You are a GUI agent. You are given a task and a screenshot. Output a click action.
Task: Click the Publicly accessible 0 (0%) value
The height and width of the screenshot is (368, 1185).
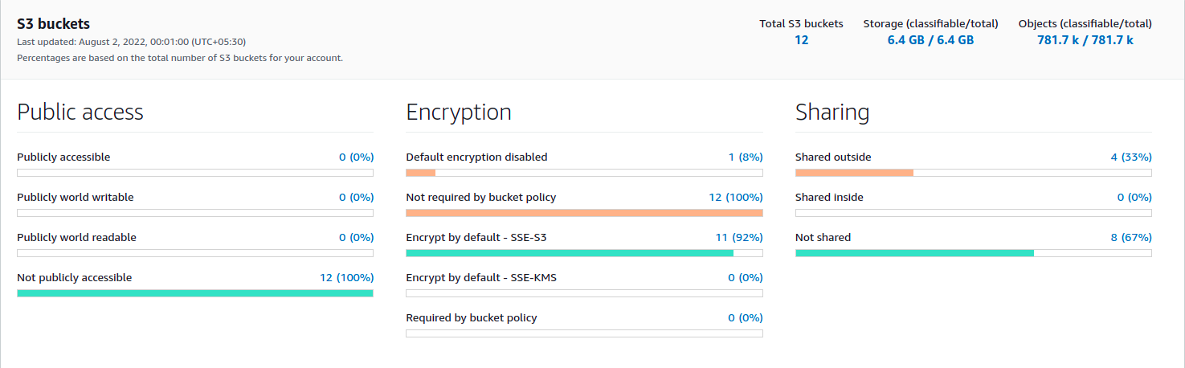click(356, 157)
